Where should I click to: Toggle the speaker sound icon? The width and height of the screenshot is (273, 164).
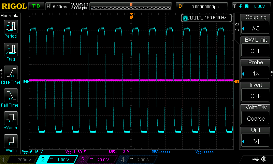[264, 159]
